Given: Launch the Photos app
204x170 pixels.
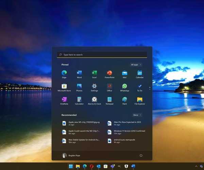Looking at the screenshot, I should (x=79, y=87).
